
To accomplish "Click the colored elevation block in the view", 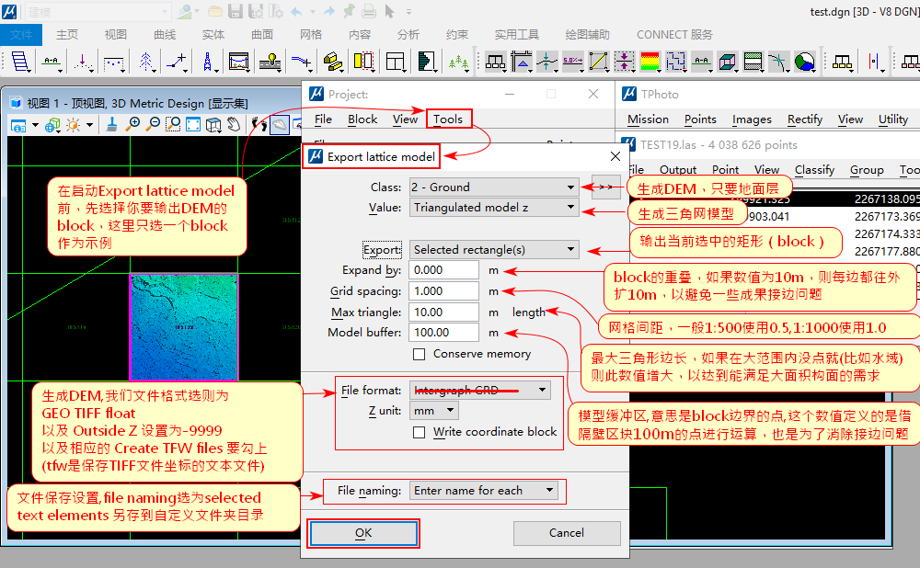I will point(184,327).
